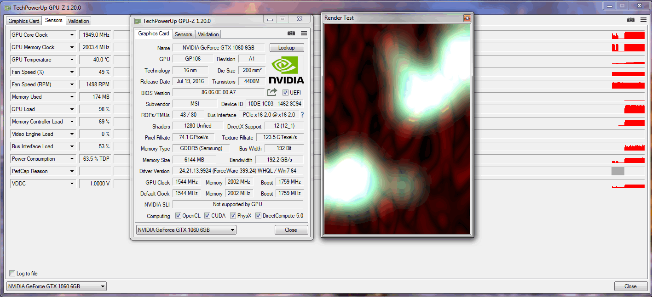Toggle the DirectCompute 5.0 checkbox
Viewport: 652px width, 297px height.
point(259,216)
